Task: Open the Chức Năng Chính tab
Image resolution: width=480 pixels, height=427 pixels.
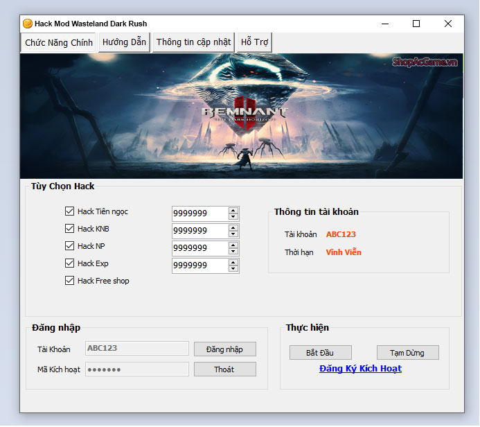Action: tap(58, 42)
